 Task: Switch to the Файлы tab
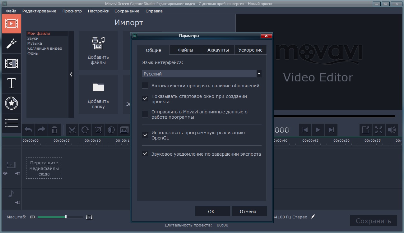[x=185, y=50]
